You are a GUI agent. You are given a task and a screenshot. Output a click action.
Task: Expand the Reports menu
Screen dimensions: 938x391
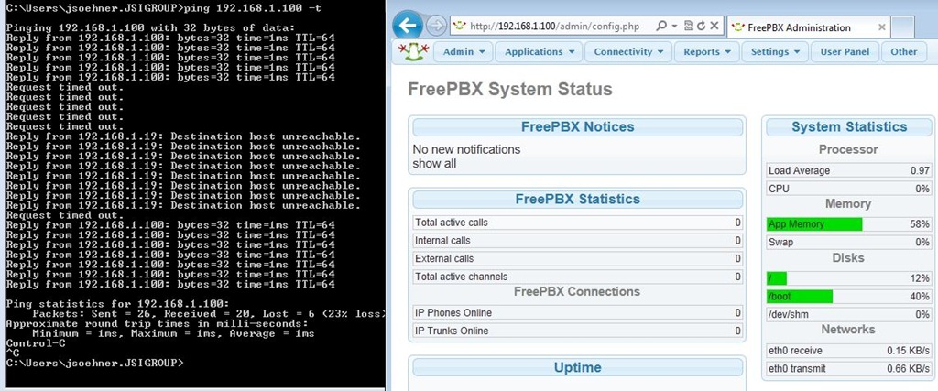707,52
